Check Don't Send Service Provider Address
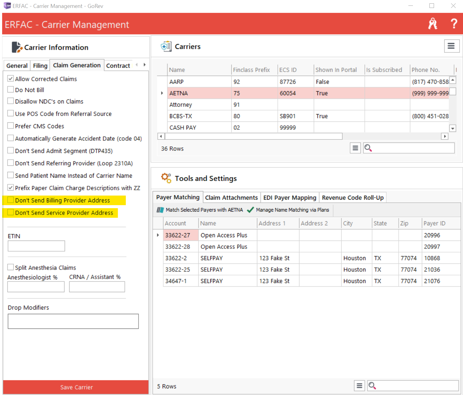This screenshot has width=463, height=395. point(11,212)
